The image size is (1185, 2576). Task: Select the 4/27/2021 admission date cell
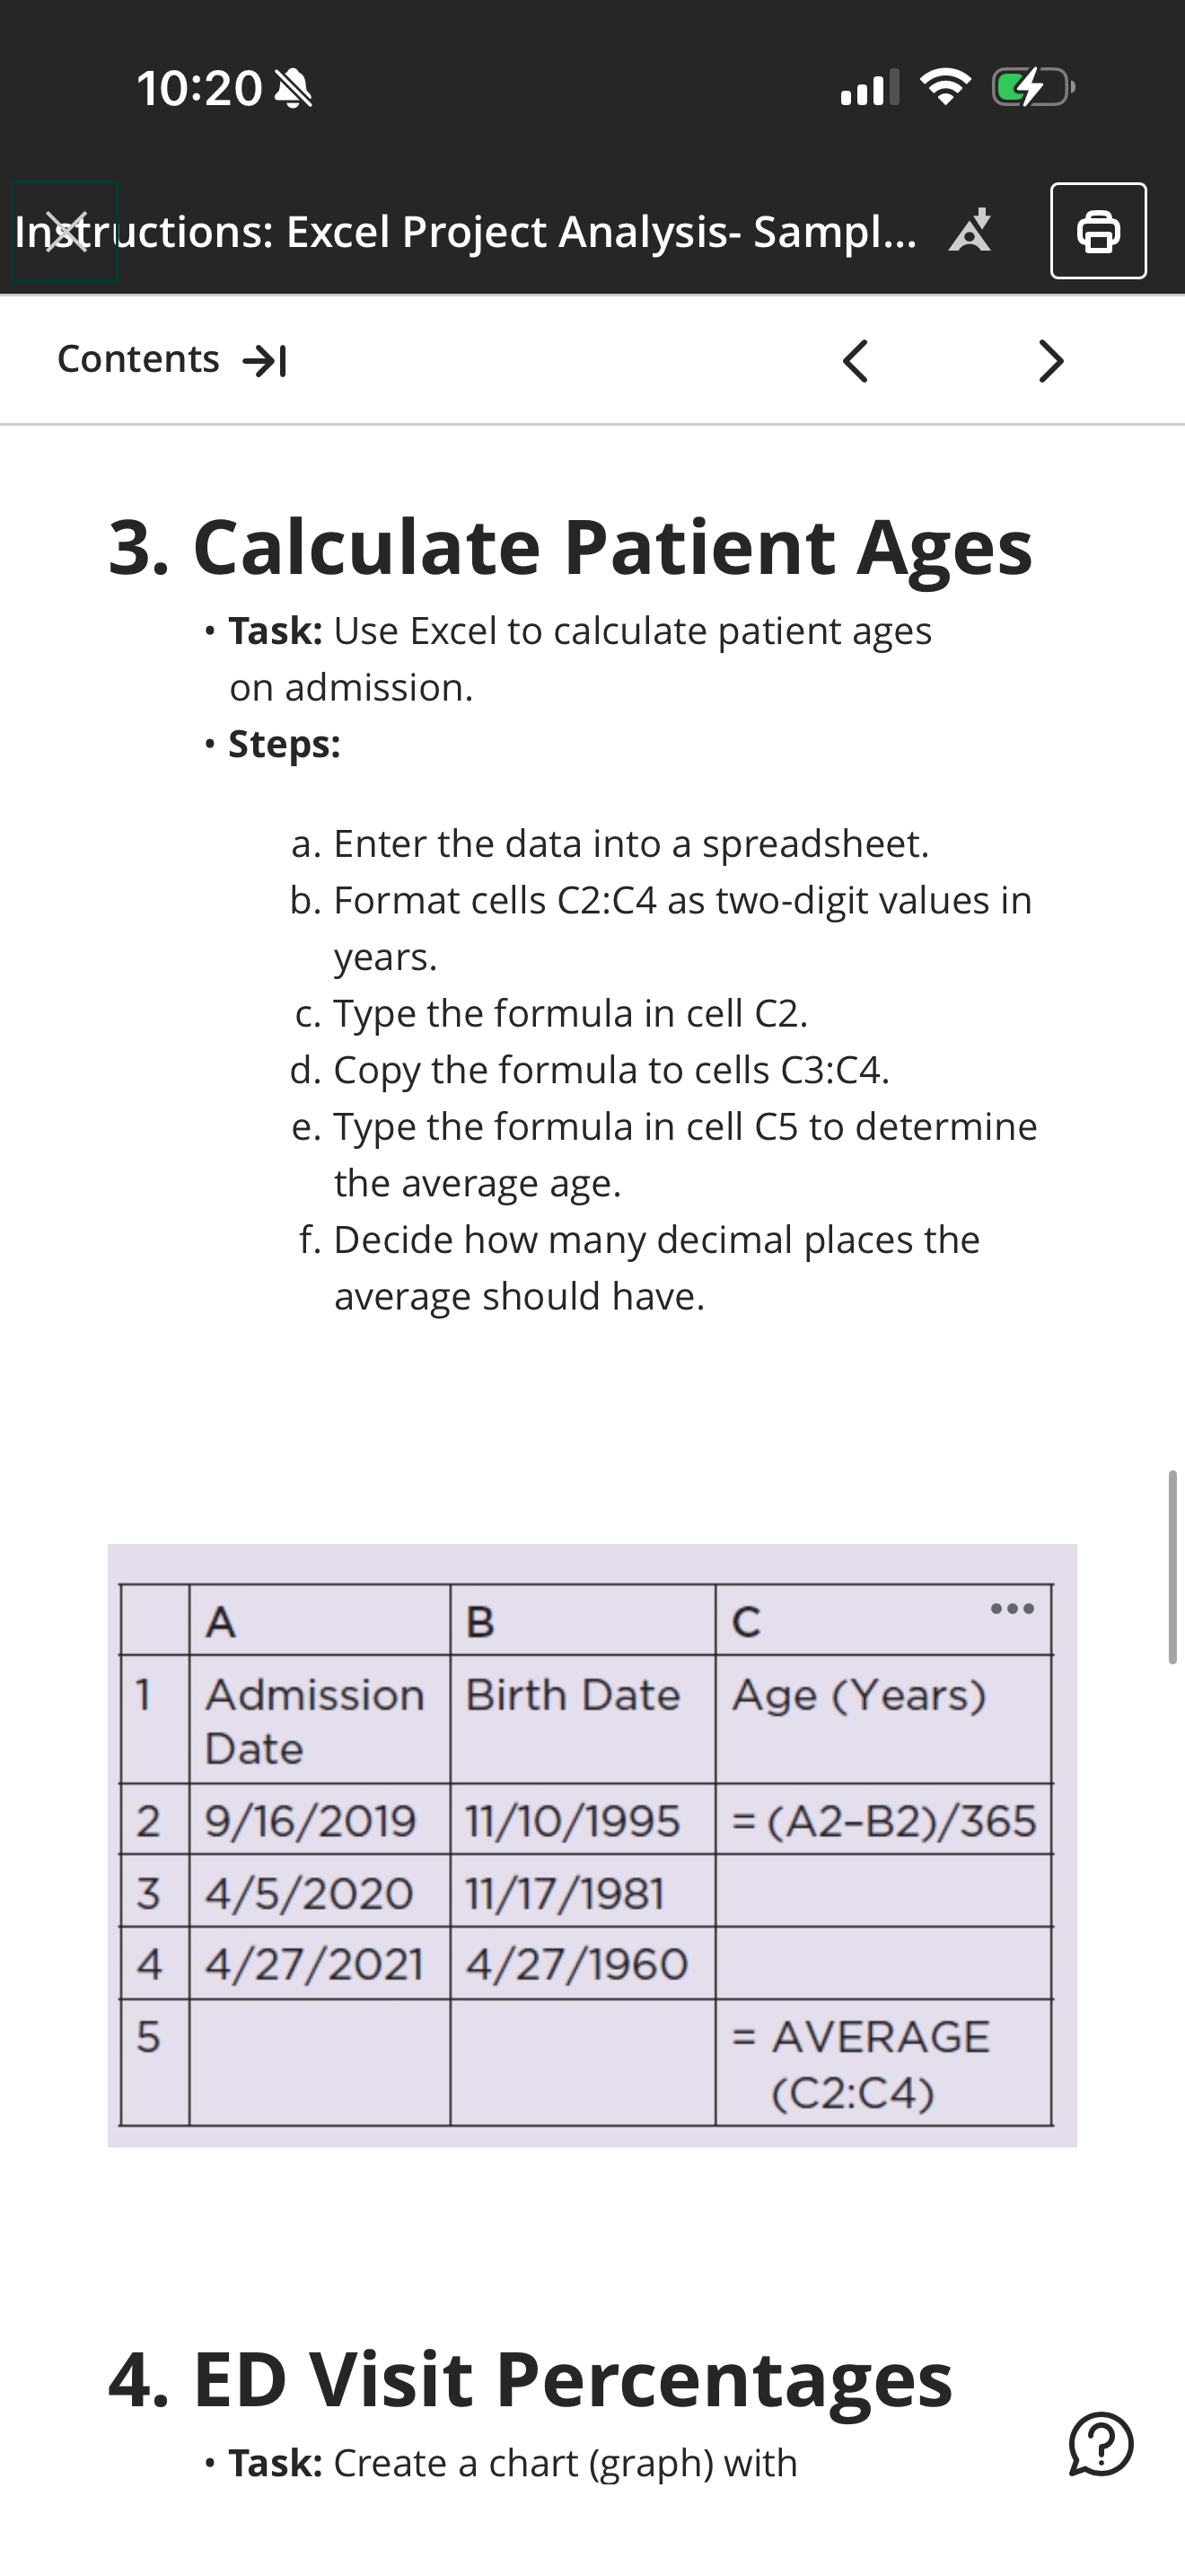[x=320, y=1963]
